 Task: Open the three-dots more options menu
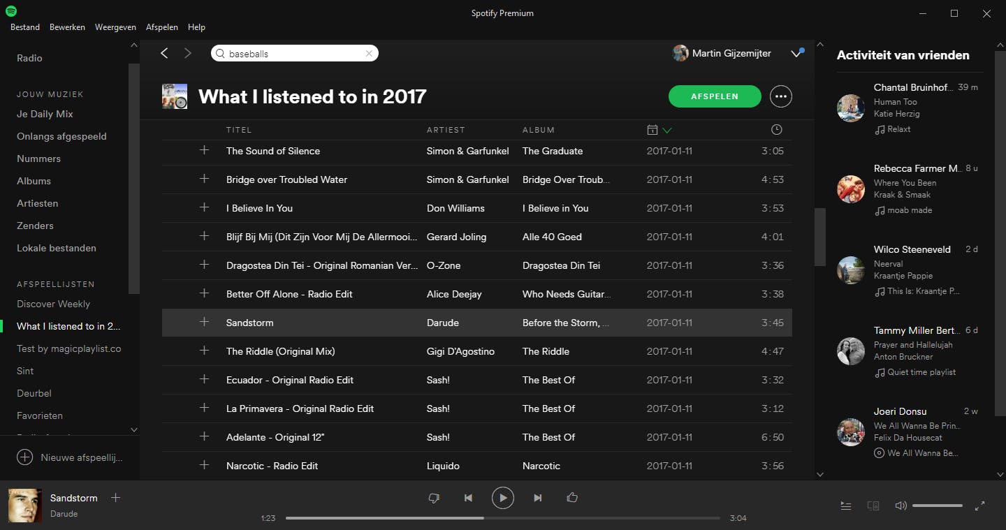781,96
